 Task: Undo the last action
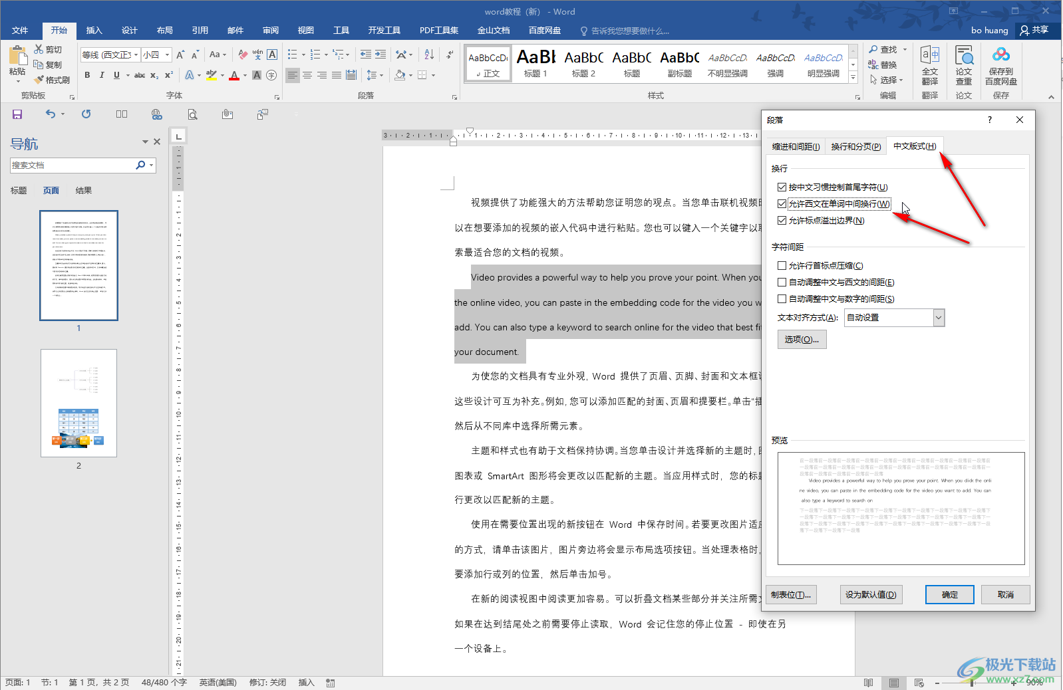pos(51,114)
